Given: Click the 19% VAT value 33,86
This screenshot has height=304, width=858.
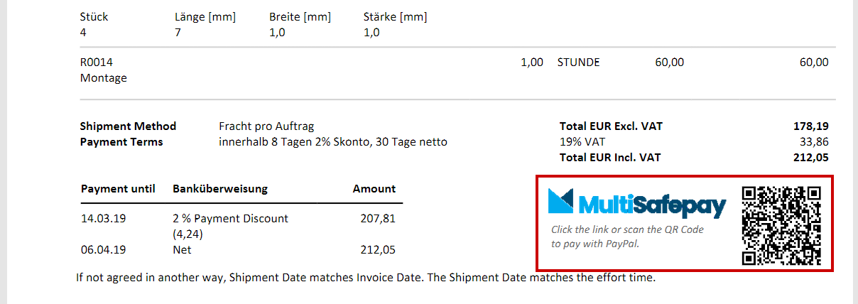Looking at the screenshot, I should pyautogui.click(x=814, y=141).
